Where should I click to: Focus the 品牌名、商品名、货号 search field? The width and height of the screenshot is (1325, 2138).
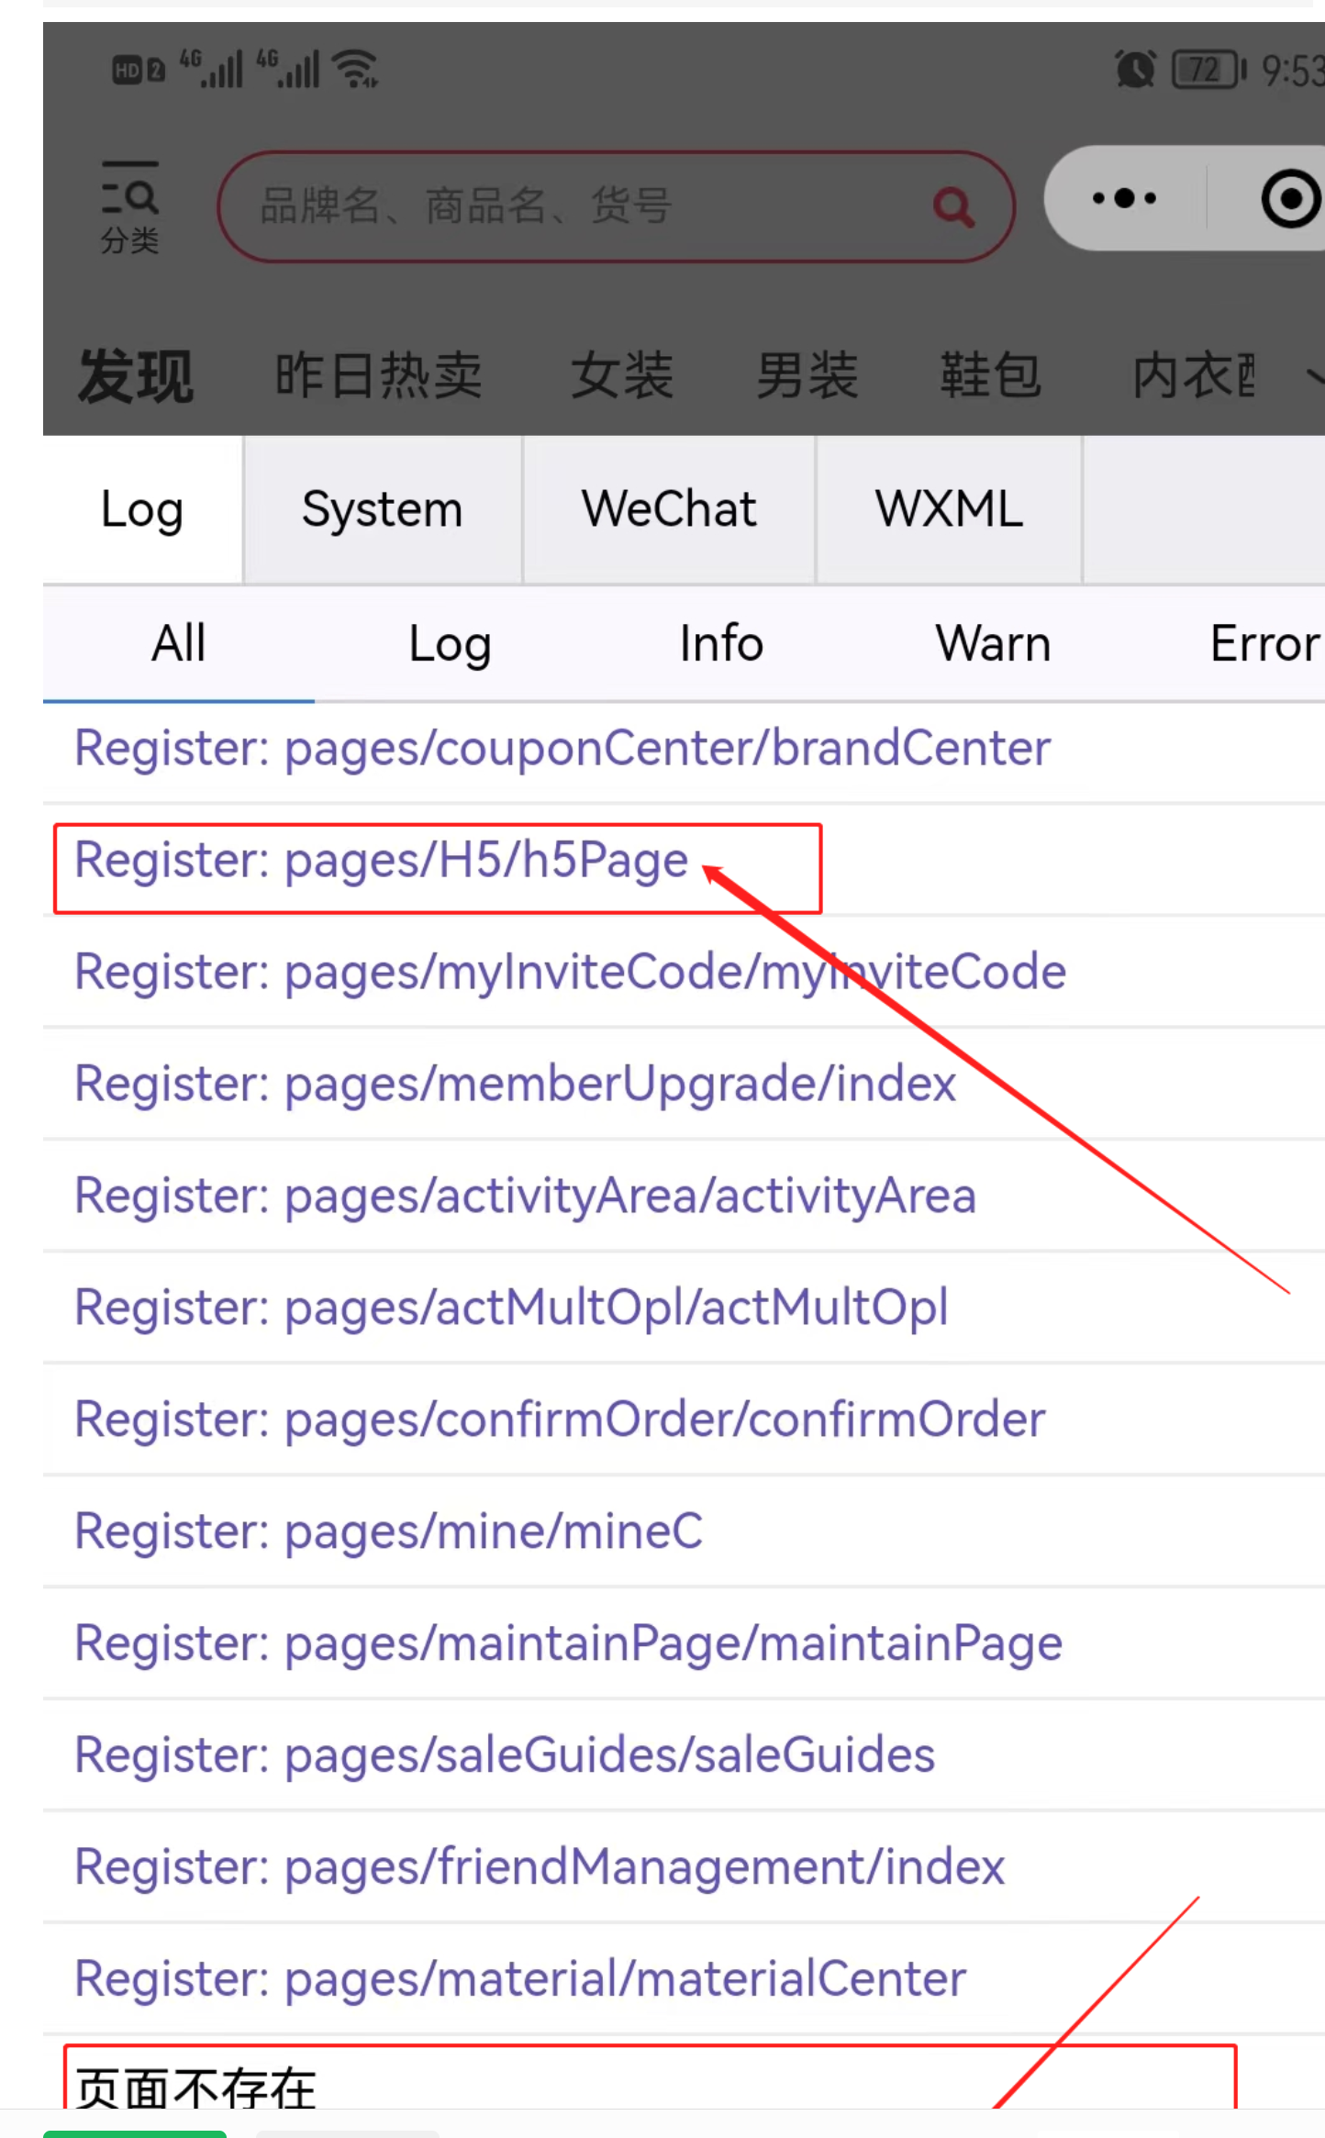pos(616,206)
